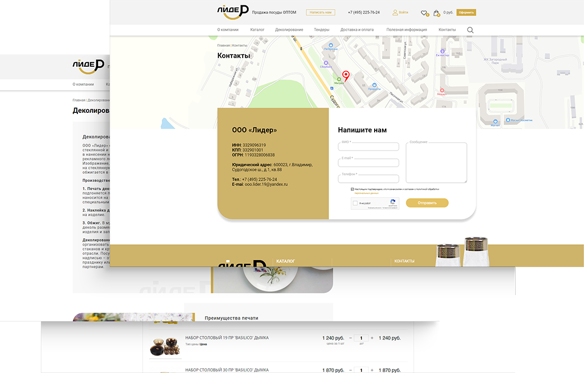Open О компании on the Деколирование page

coord(83,84)
